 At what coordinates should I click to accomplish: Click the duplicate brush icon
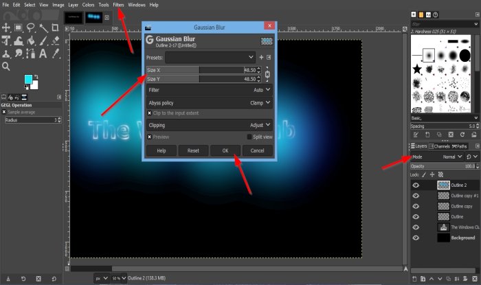click(439, 135)
